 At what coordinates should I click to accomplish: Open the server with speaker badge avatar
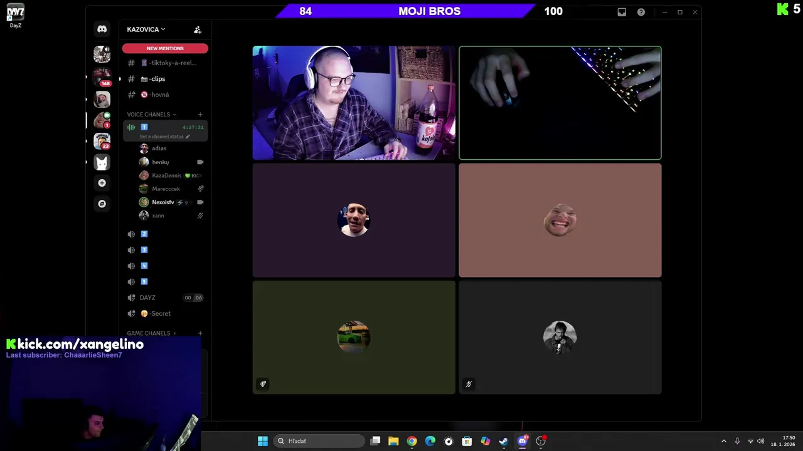point(102,55)
